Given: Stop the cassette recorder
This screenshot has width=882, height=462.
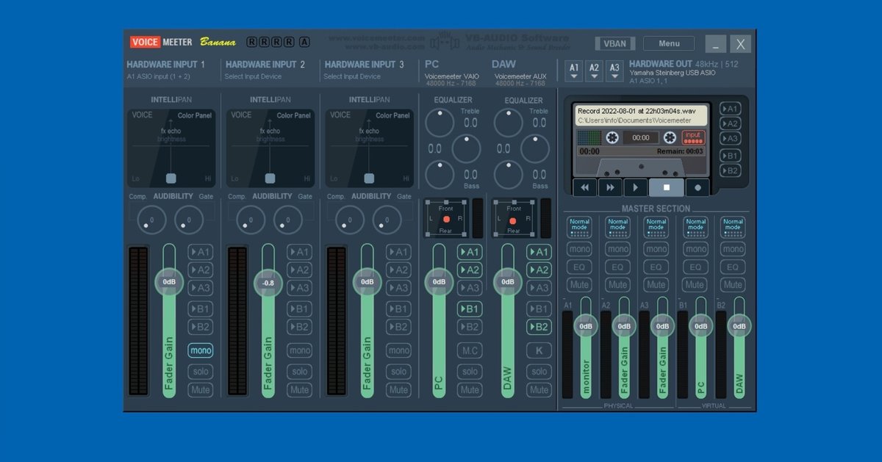Looking at the screenshot, I should pyautogui.click(x=667, y=187).
